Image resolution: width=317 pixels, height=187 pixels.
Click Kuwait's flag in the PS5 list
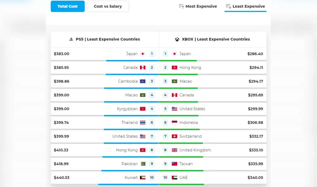[x=142, y=177]
